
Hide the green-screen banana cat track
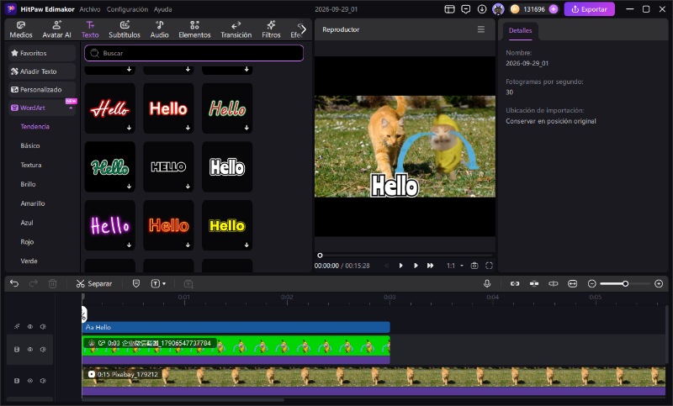[30, 350]
